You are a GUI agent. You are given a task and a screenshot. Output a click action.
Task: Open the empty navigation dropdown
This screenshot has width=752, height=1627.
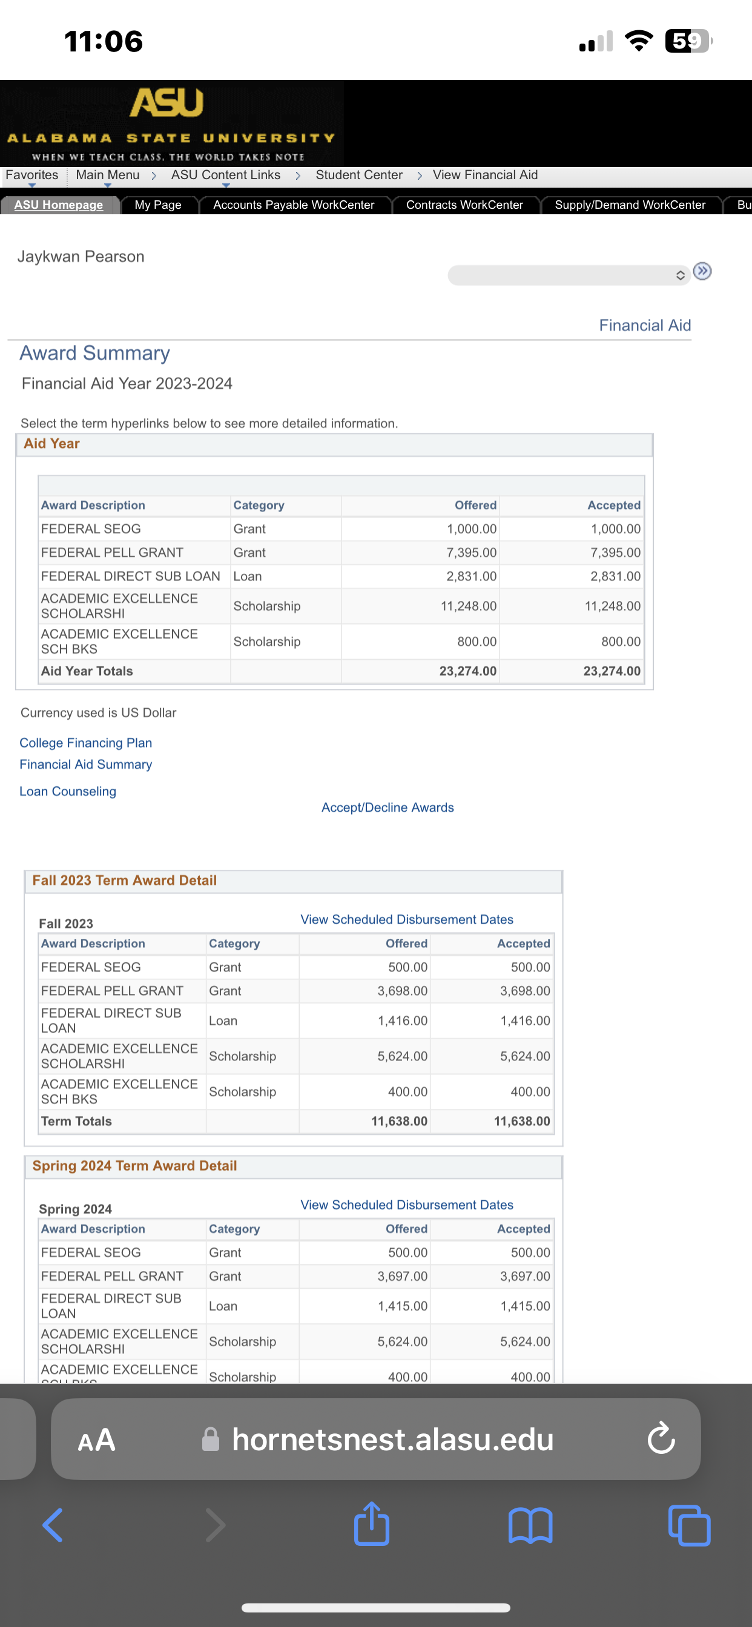[569, 275]
